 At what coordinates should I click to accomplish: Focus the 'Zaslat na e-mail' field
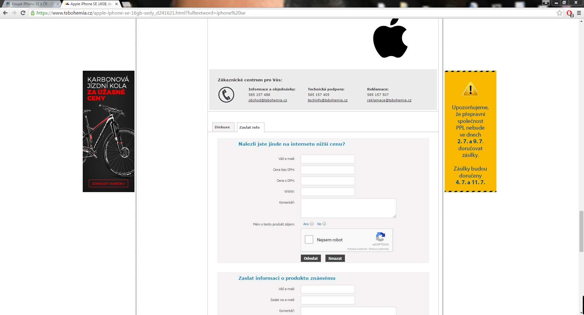(x=328, y=300)
